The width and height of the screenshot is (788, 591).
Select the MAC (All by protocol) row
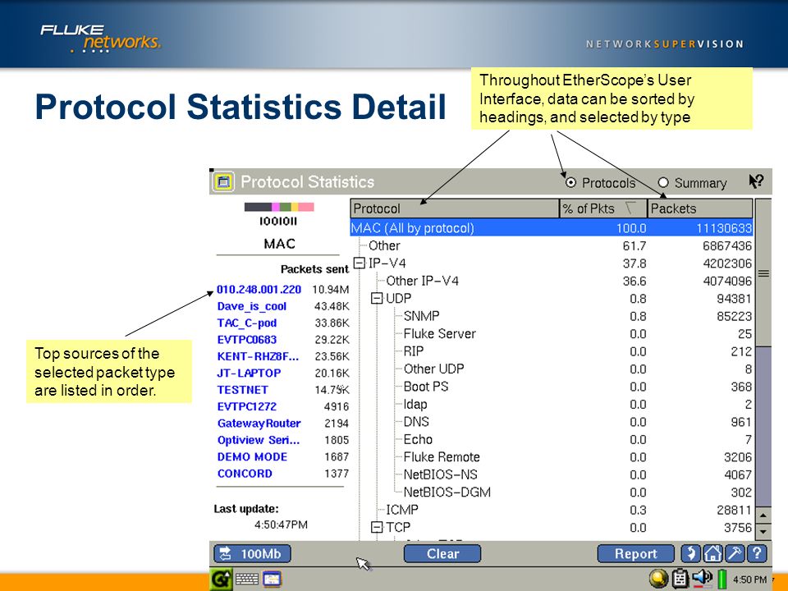(x=552, y=227)
